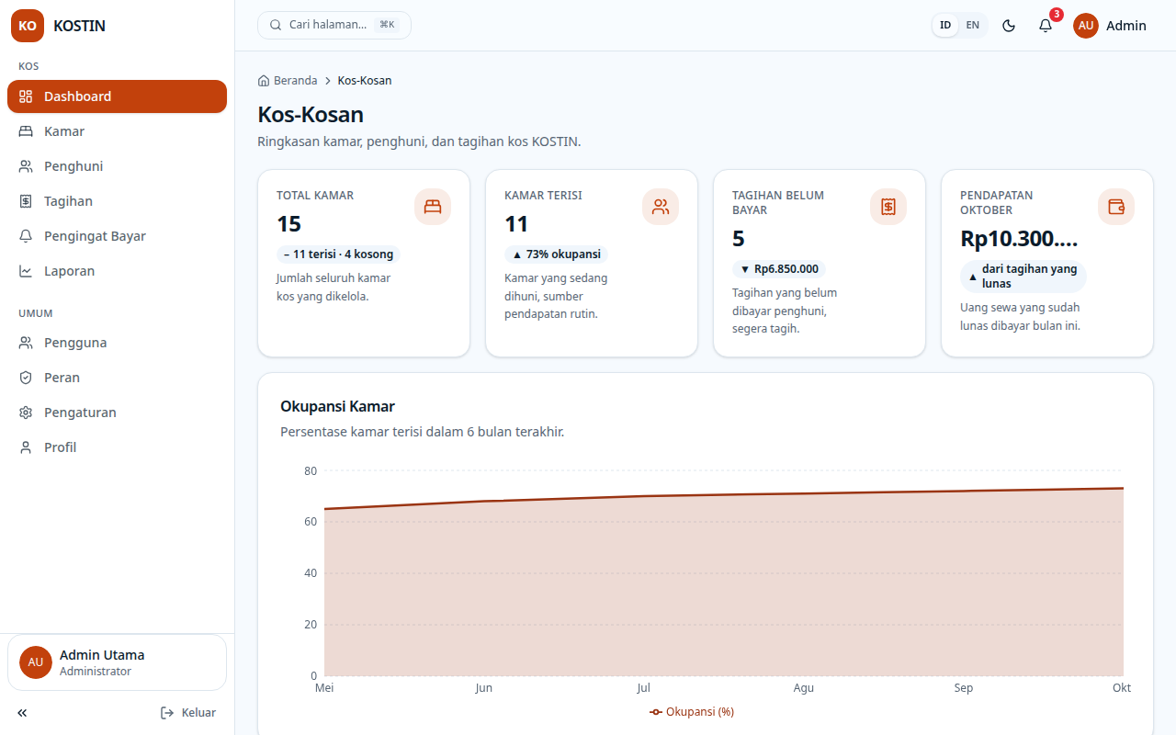
Task: Open notifications via the bell icon
Action: [1046, 26]
